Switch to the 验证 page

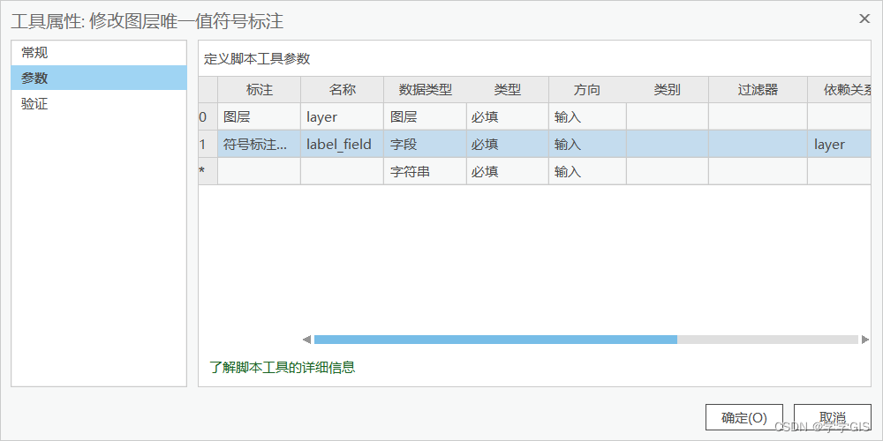coord(99,104)
